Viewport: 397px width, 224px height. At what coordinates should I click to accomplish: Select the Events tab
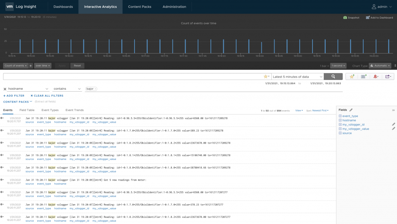tap(8, 110)
